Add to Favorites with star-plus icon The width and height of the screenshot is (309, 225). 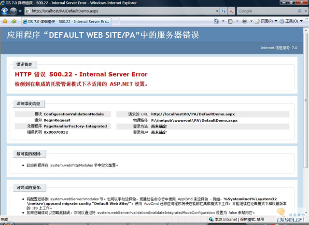pos(14,21)
